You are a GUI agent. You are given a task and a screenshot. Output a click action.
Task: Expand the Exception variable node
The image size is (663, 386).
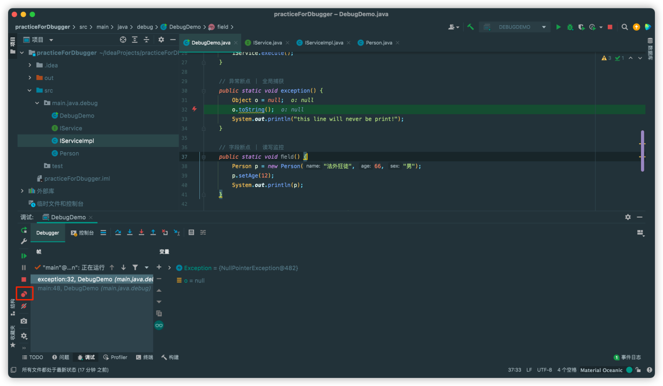click(x=170, y=268)
